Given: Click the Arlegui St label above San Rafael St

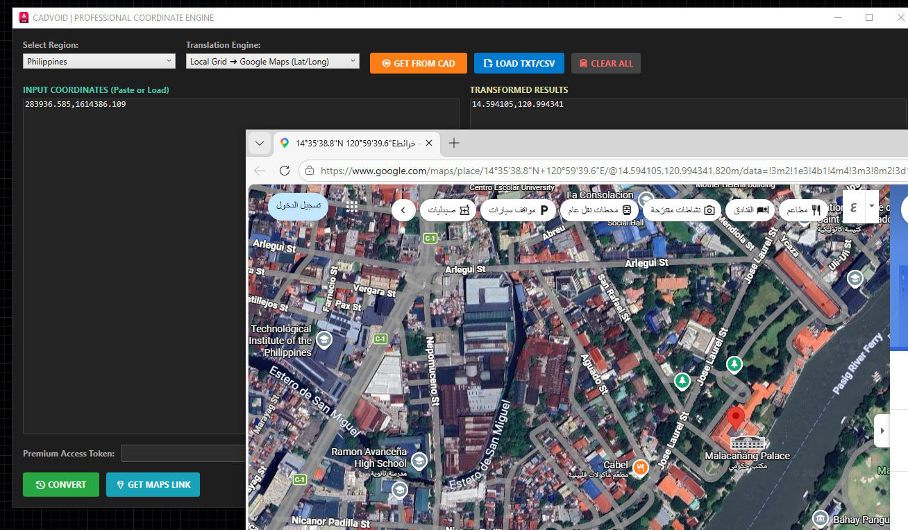Looking at the screenshot, I should (x=646, y=264).
